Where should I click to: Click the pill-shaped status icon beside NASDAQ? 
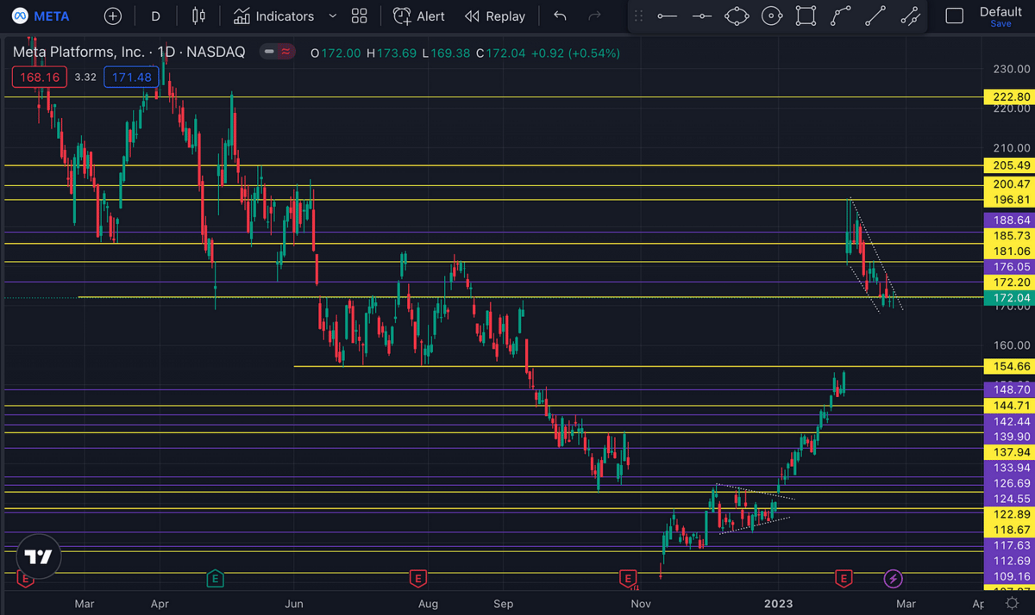pos(278,52)
